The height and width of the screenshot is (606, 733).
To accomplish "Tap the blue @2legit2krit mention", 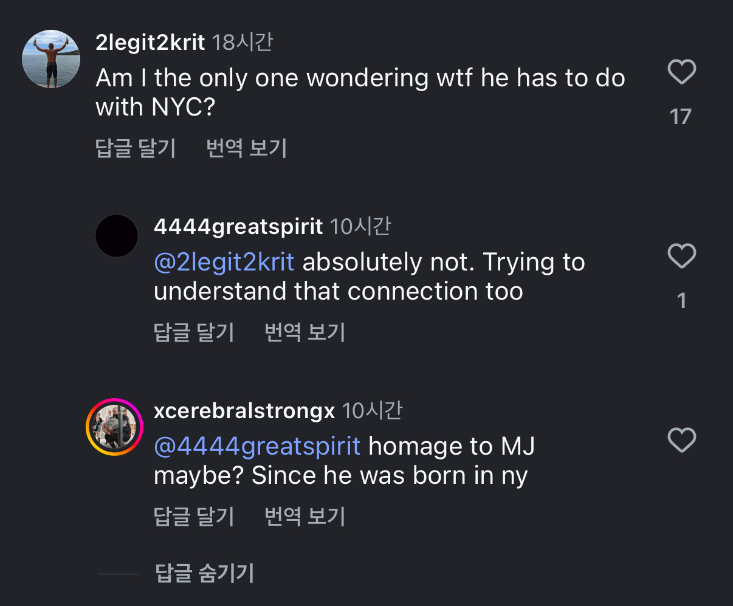I will 224,262.
